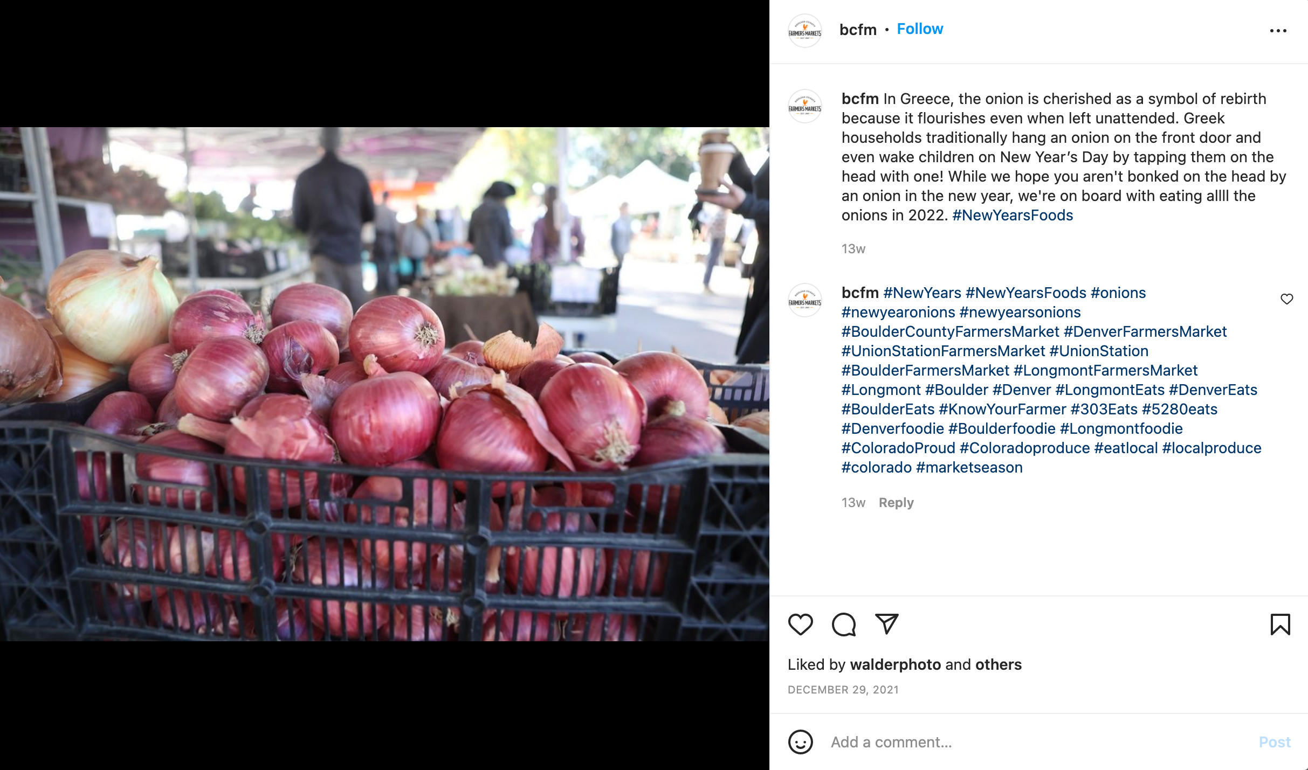Follow the bcfm account

coord(920,29)
